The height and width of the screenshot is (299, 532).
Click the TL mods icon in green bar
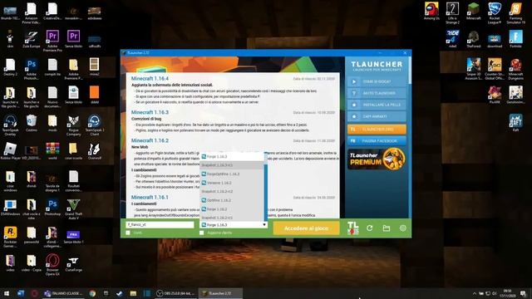(x=352, y=228)
